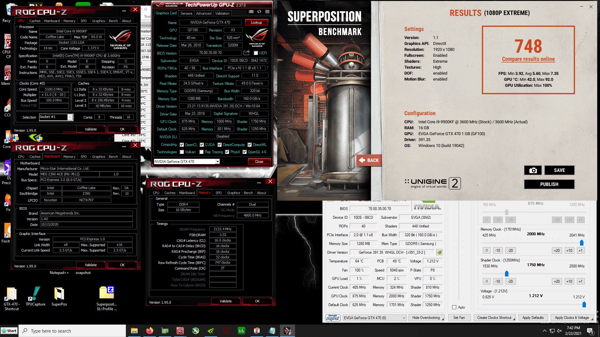Viewport: 600px width, 337px height.
Task: Click the bus interface question mark
Action: tap(267, 68)
